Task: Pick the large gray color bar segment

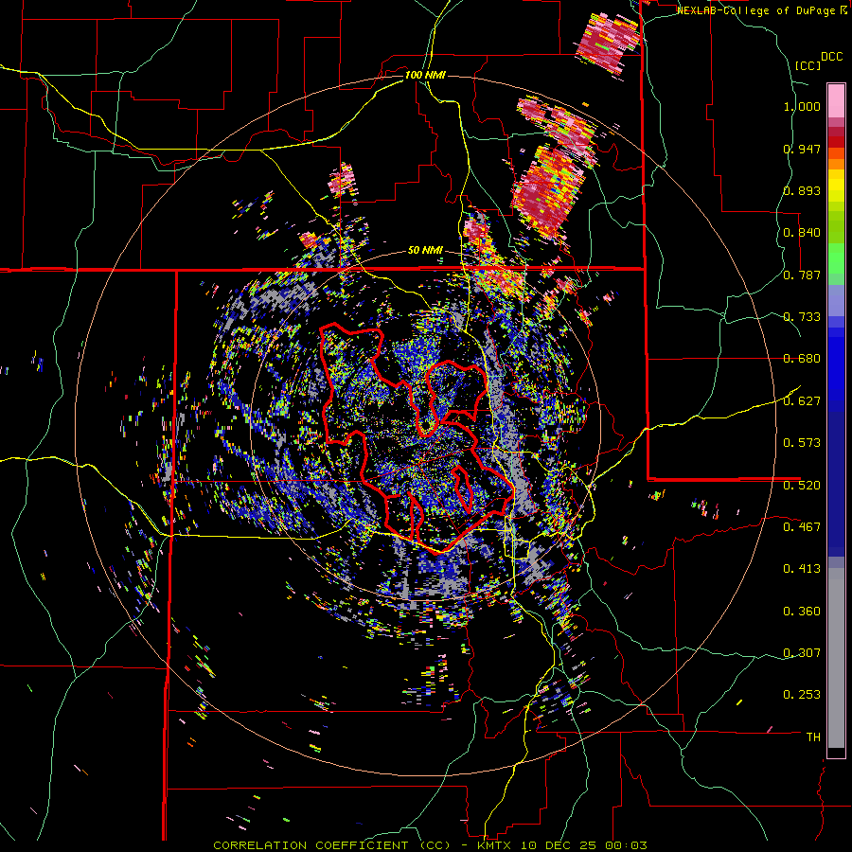Action: tap(836, 658)
